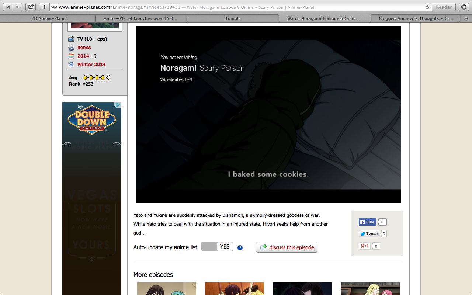This screenshot has height=295, width=472.
Task: Switch to the (1) Anime-Planet tab
Action: (x=49, y=18)
